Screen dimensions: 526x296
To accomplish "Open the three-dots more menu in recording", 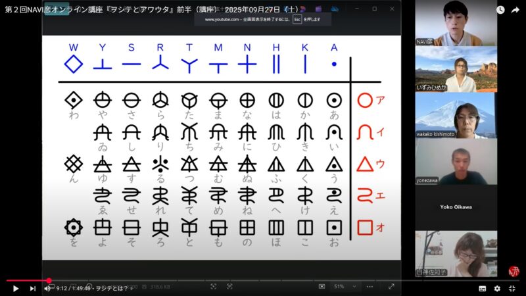I will (x=370, y=287).
